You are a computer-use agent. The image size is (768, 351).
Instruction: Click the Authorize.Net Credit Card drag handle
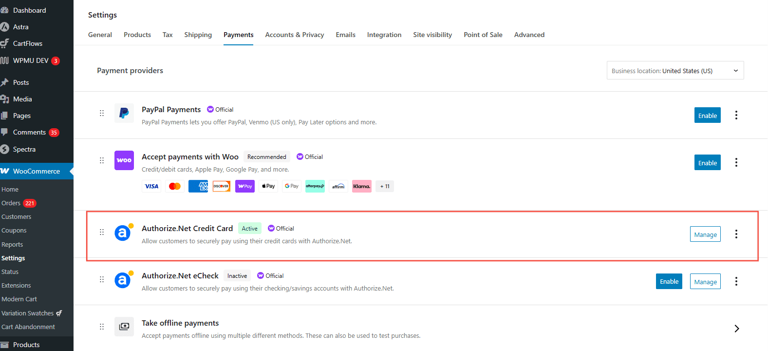coord(102,232)
